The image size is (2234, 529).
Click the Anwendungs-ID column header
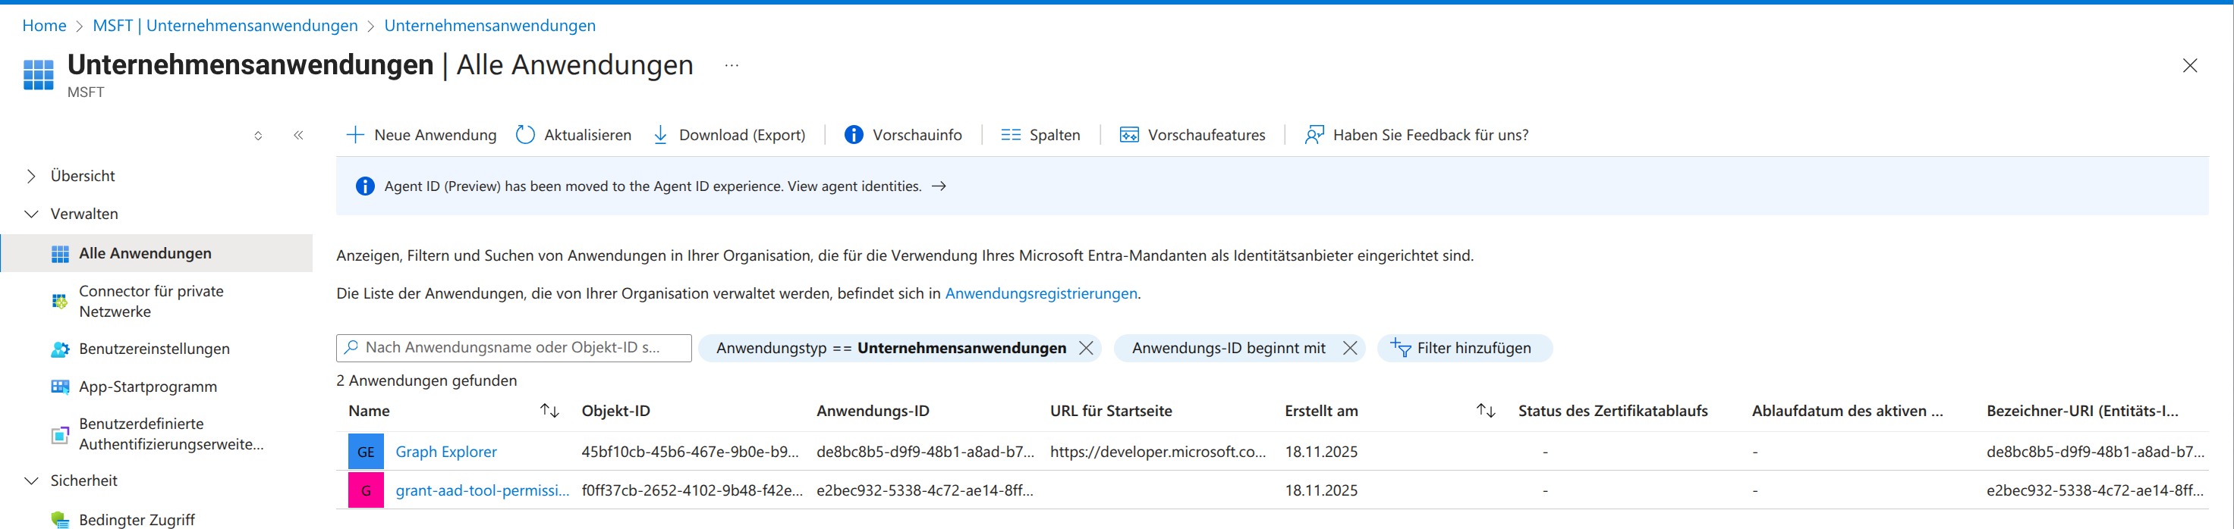[873, 412]
